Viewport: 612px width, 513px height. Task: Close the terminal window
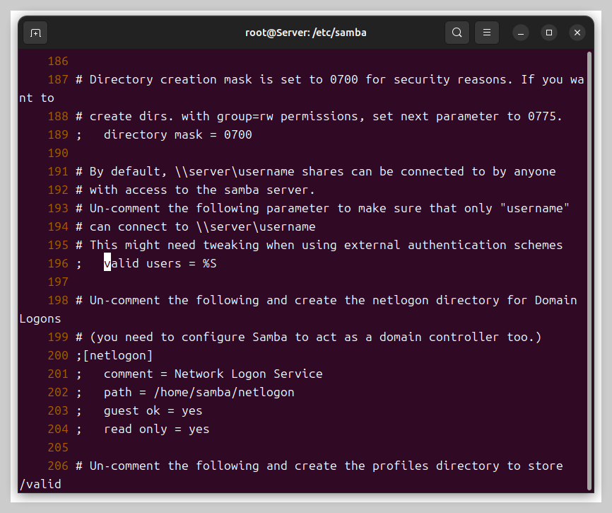pos(577,33)
